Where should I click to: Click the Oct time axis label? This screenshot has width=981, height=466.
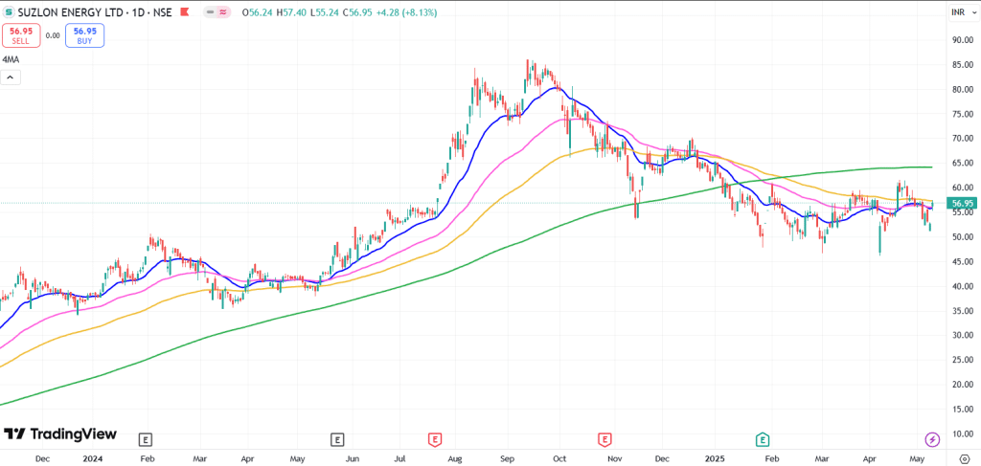tap(560, 458)
